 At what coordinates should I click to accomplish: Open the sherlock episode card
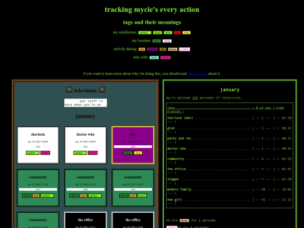[x=38, y=145]
